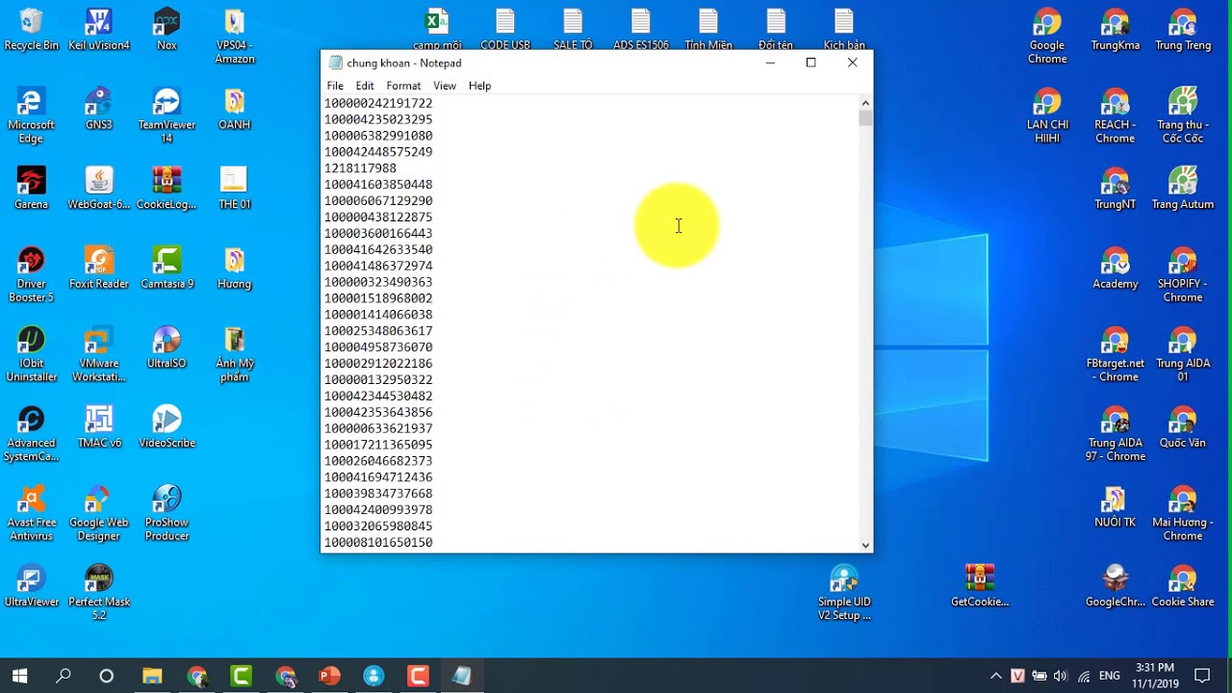This screenshot has height=693, width=1232.
Task: Select the Foxit Reader desktop icon
Action: coord(98,268)
